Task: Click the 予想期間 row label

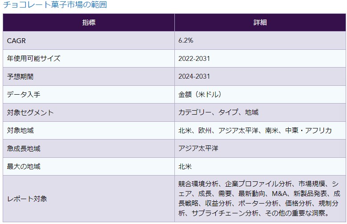Action: [20, 76]
